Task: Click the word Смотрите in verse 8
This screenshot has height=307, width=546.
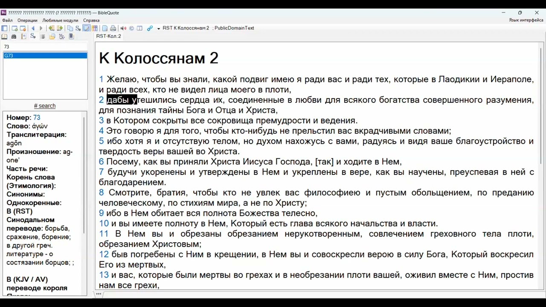Action: [x=129, y=193]
